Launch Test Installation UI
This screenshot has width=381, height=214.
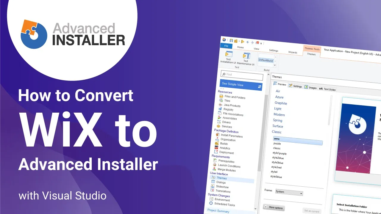(228, 57)
